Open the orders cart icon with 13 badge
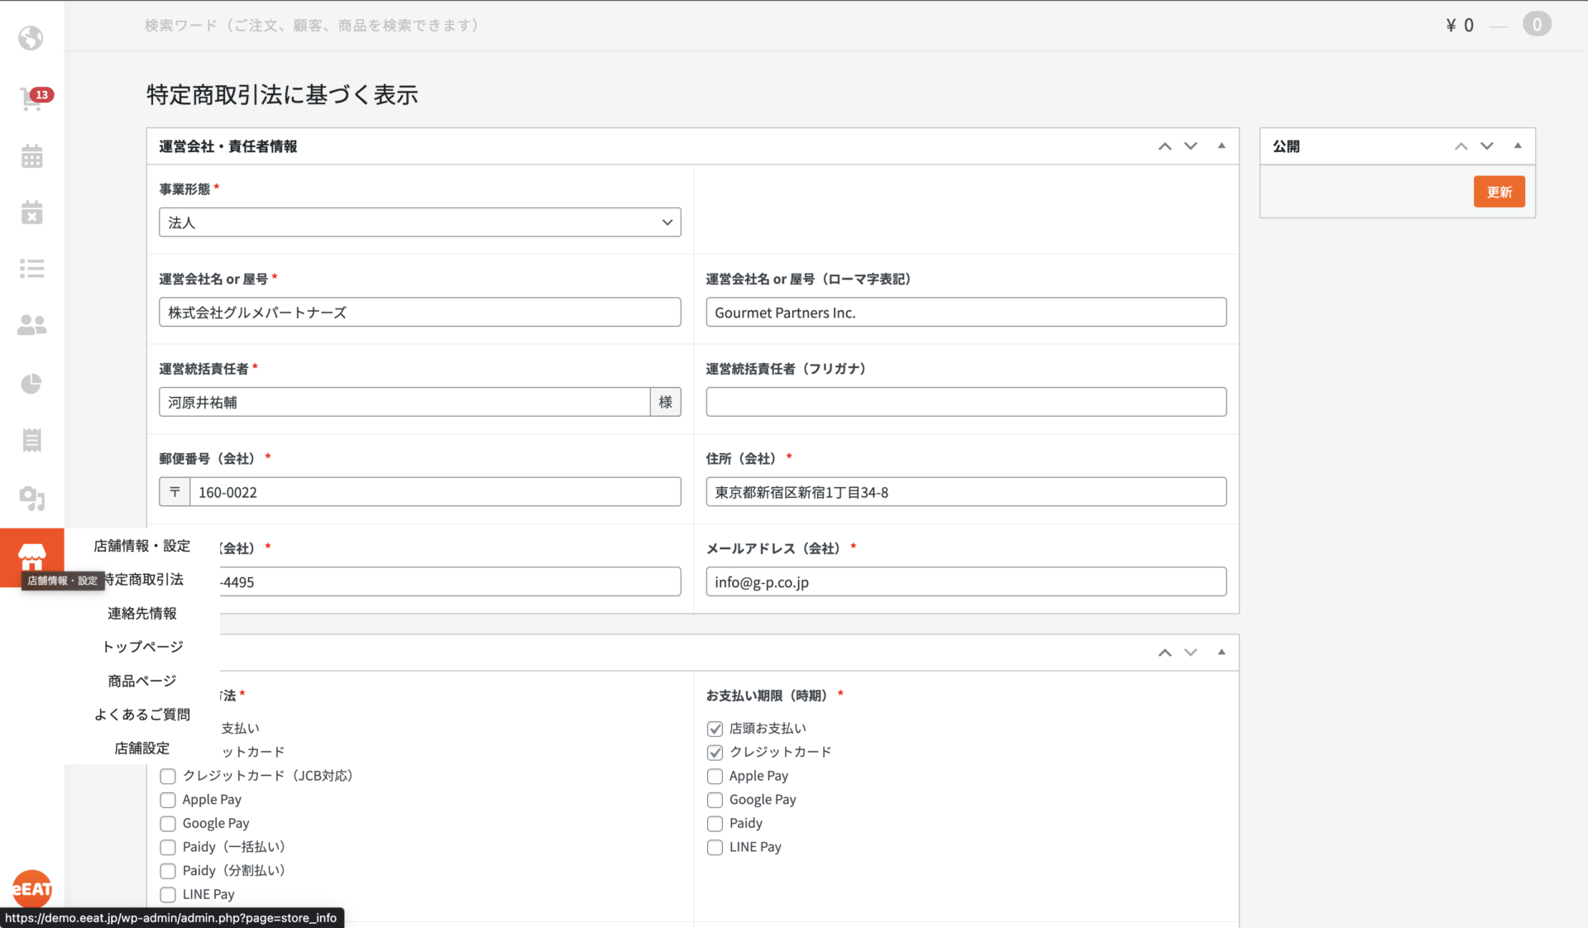The height and width of the screenshot is (928, 1588). [x=32, y=99]
